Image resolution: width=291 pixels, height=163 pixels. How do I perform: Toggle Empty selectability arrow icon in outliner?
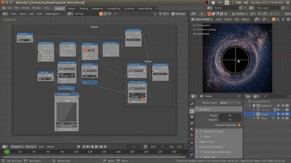pos(278,114)
